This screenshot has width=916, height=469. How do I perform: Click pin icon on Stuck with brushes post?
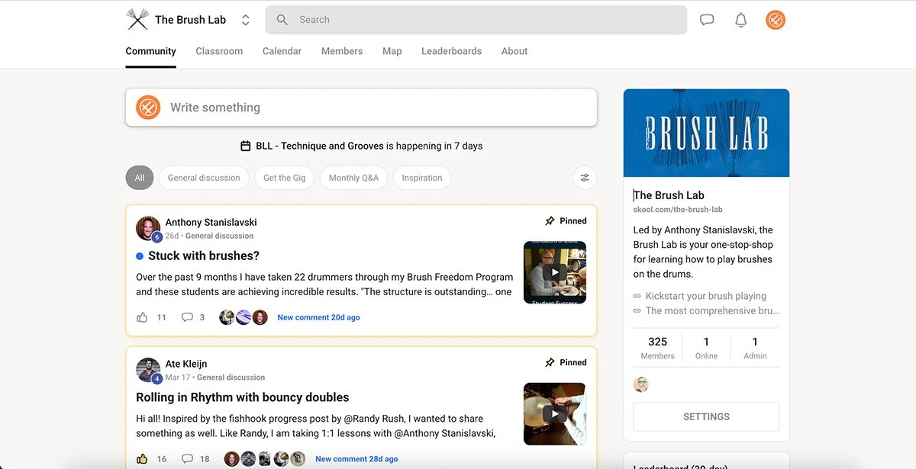pos(550,221)
